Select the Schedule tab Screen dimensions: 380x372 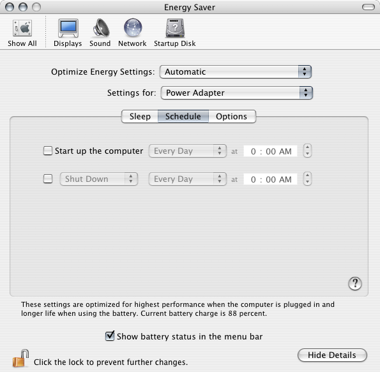click(183, 117)
